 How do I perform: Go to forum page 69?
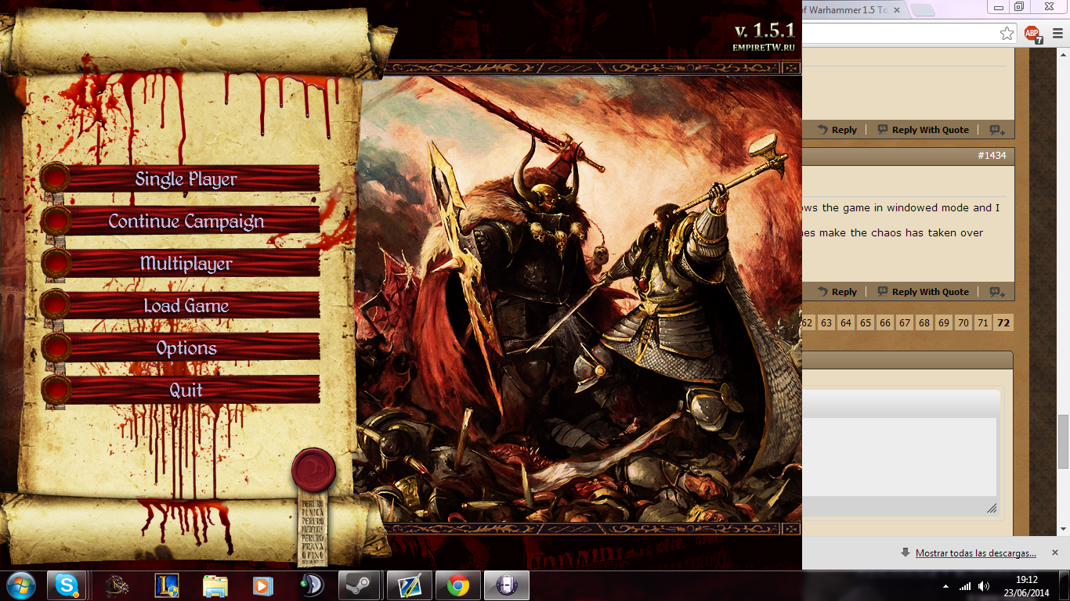tap(944, 322)
